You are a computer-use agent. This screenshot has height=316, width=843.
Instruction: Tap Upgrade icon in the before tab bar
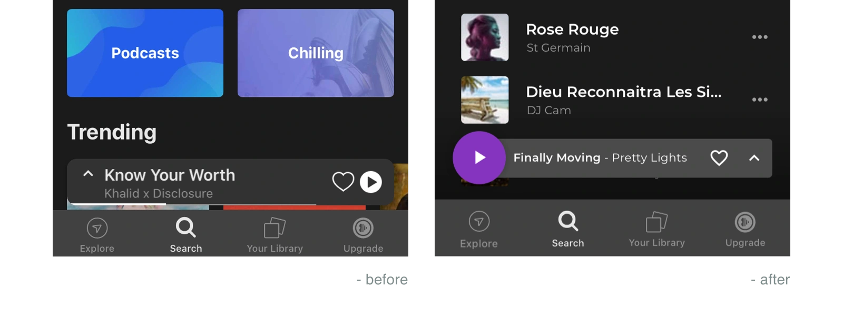[x=363, y=228]
